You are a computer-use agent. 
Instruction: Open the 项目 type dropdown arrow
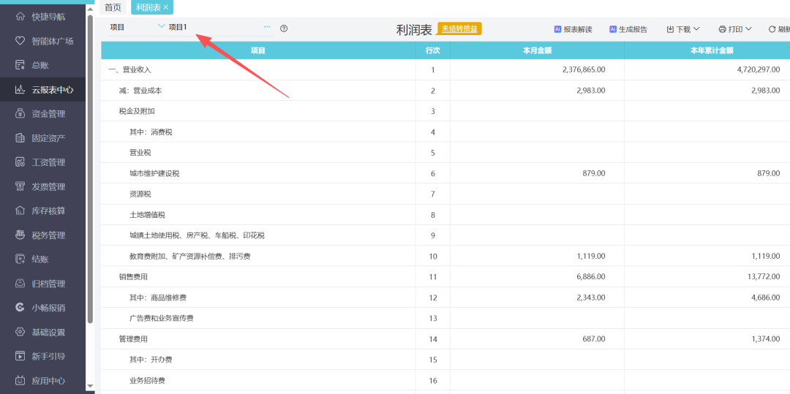pyautogui.click(x=161, y=27)
